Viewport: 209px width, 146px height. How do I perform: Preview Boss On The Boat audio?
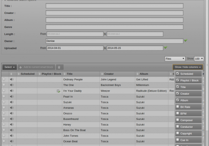(x=12, y=130)
